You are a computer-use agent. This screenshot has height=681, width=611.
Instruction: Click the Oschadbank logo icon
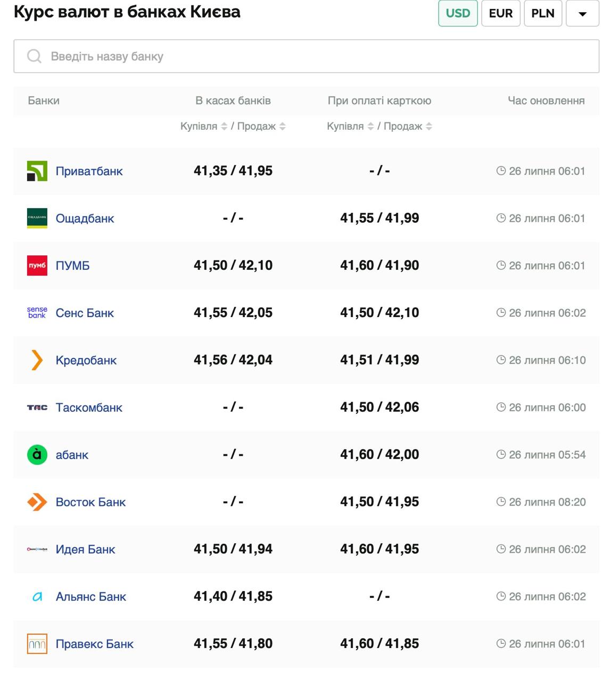[x=37, y=218]
